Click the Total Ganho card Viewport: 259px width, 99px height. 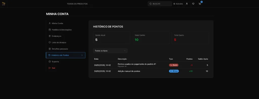click(x=151, y=38)
